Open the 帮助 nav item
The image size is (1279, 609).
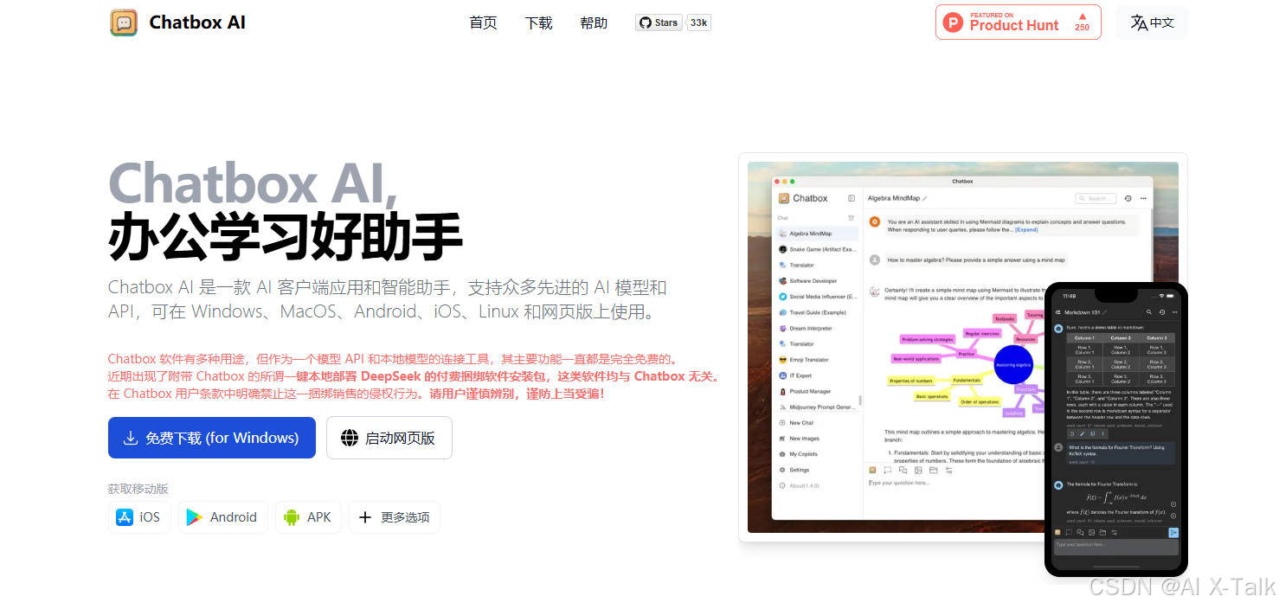[594, 23]
